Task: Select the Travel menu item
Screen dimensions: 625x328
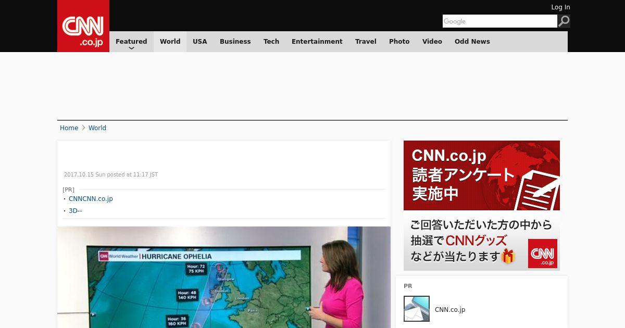Action: pos(366,42)
